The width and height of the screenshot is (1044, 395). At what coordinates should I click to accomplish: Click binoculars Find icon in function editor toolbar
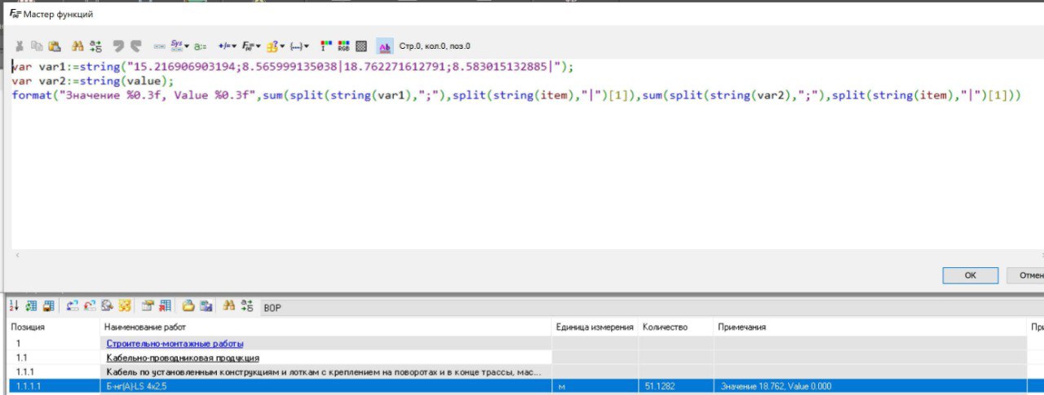click(77, 46)
